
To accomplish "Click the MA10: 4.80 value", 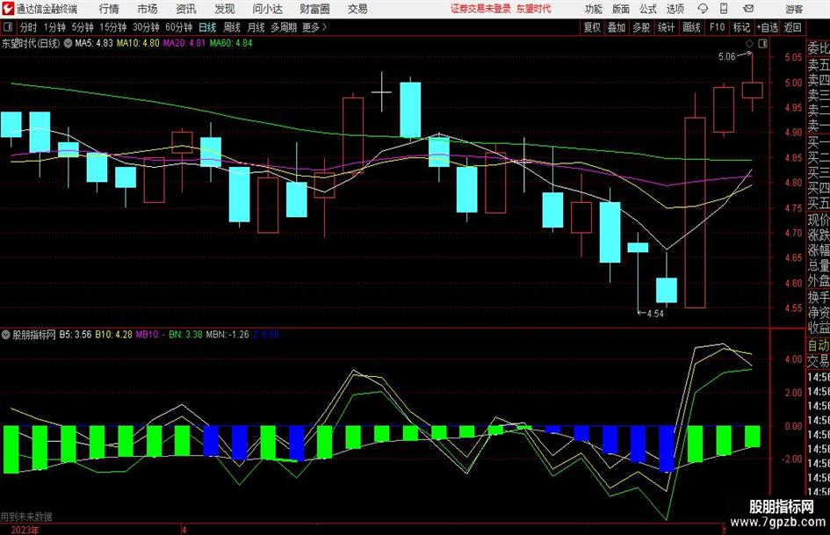I will tap(138, 43).
